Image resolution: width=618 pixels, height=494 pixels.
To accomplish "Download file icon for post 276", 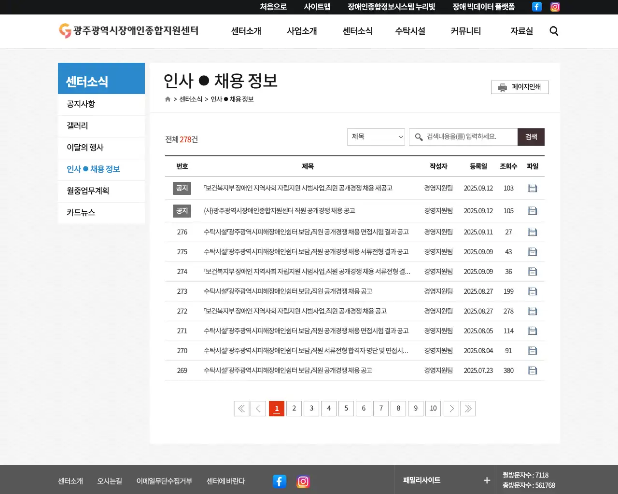I will pos(533,232).
